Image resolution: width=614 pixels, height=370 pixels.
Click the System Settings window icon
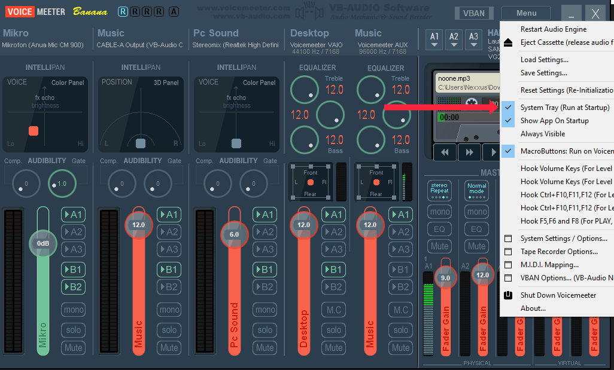(x=508, y=238)
